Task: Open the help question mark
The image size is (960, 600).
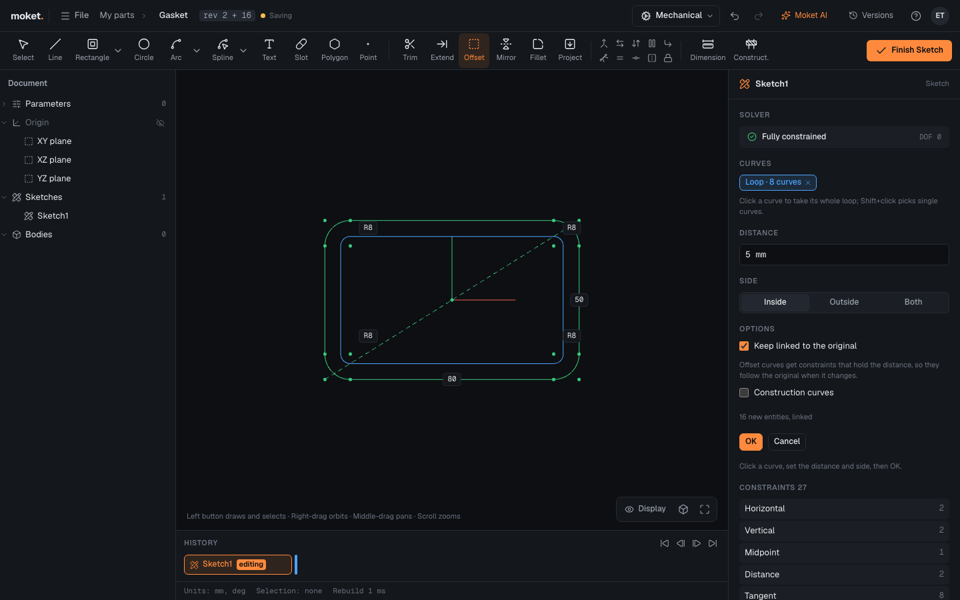Action: tap(916, 15)
